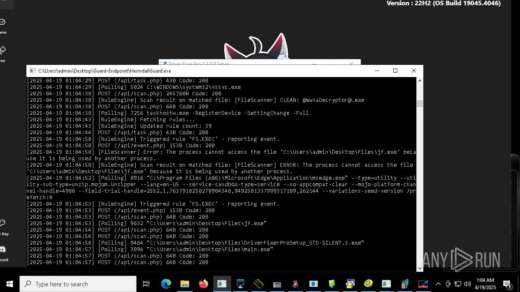Open the white window icon beside kiwi
520x292 pixels.
386,284
